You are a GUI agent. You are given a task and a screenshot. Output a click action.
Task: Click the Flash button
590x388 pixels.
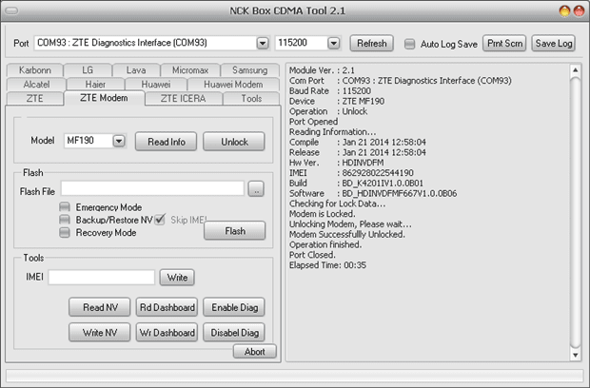click(x=235, y=230)
